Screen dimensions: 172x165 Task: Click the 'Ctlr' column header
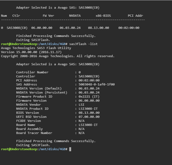coord(16,16)
